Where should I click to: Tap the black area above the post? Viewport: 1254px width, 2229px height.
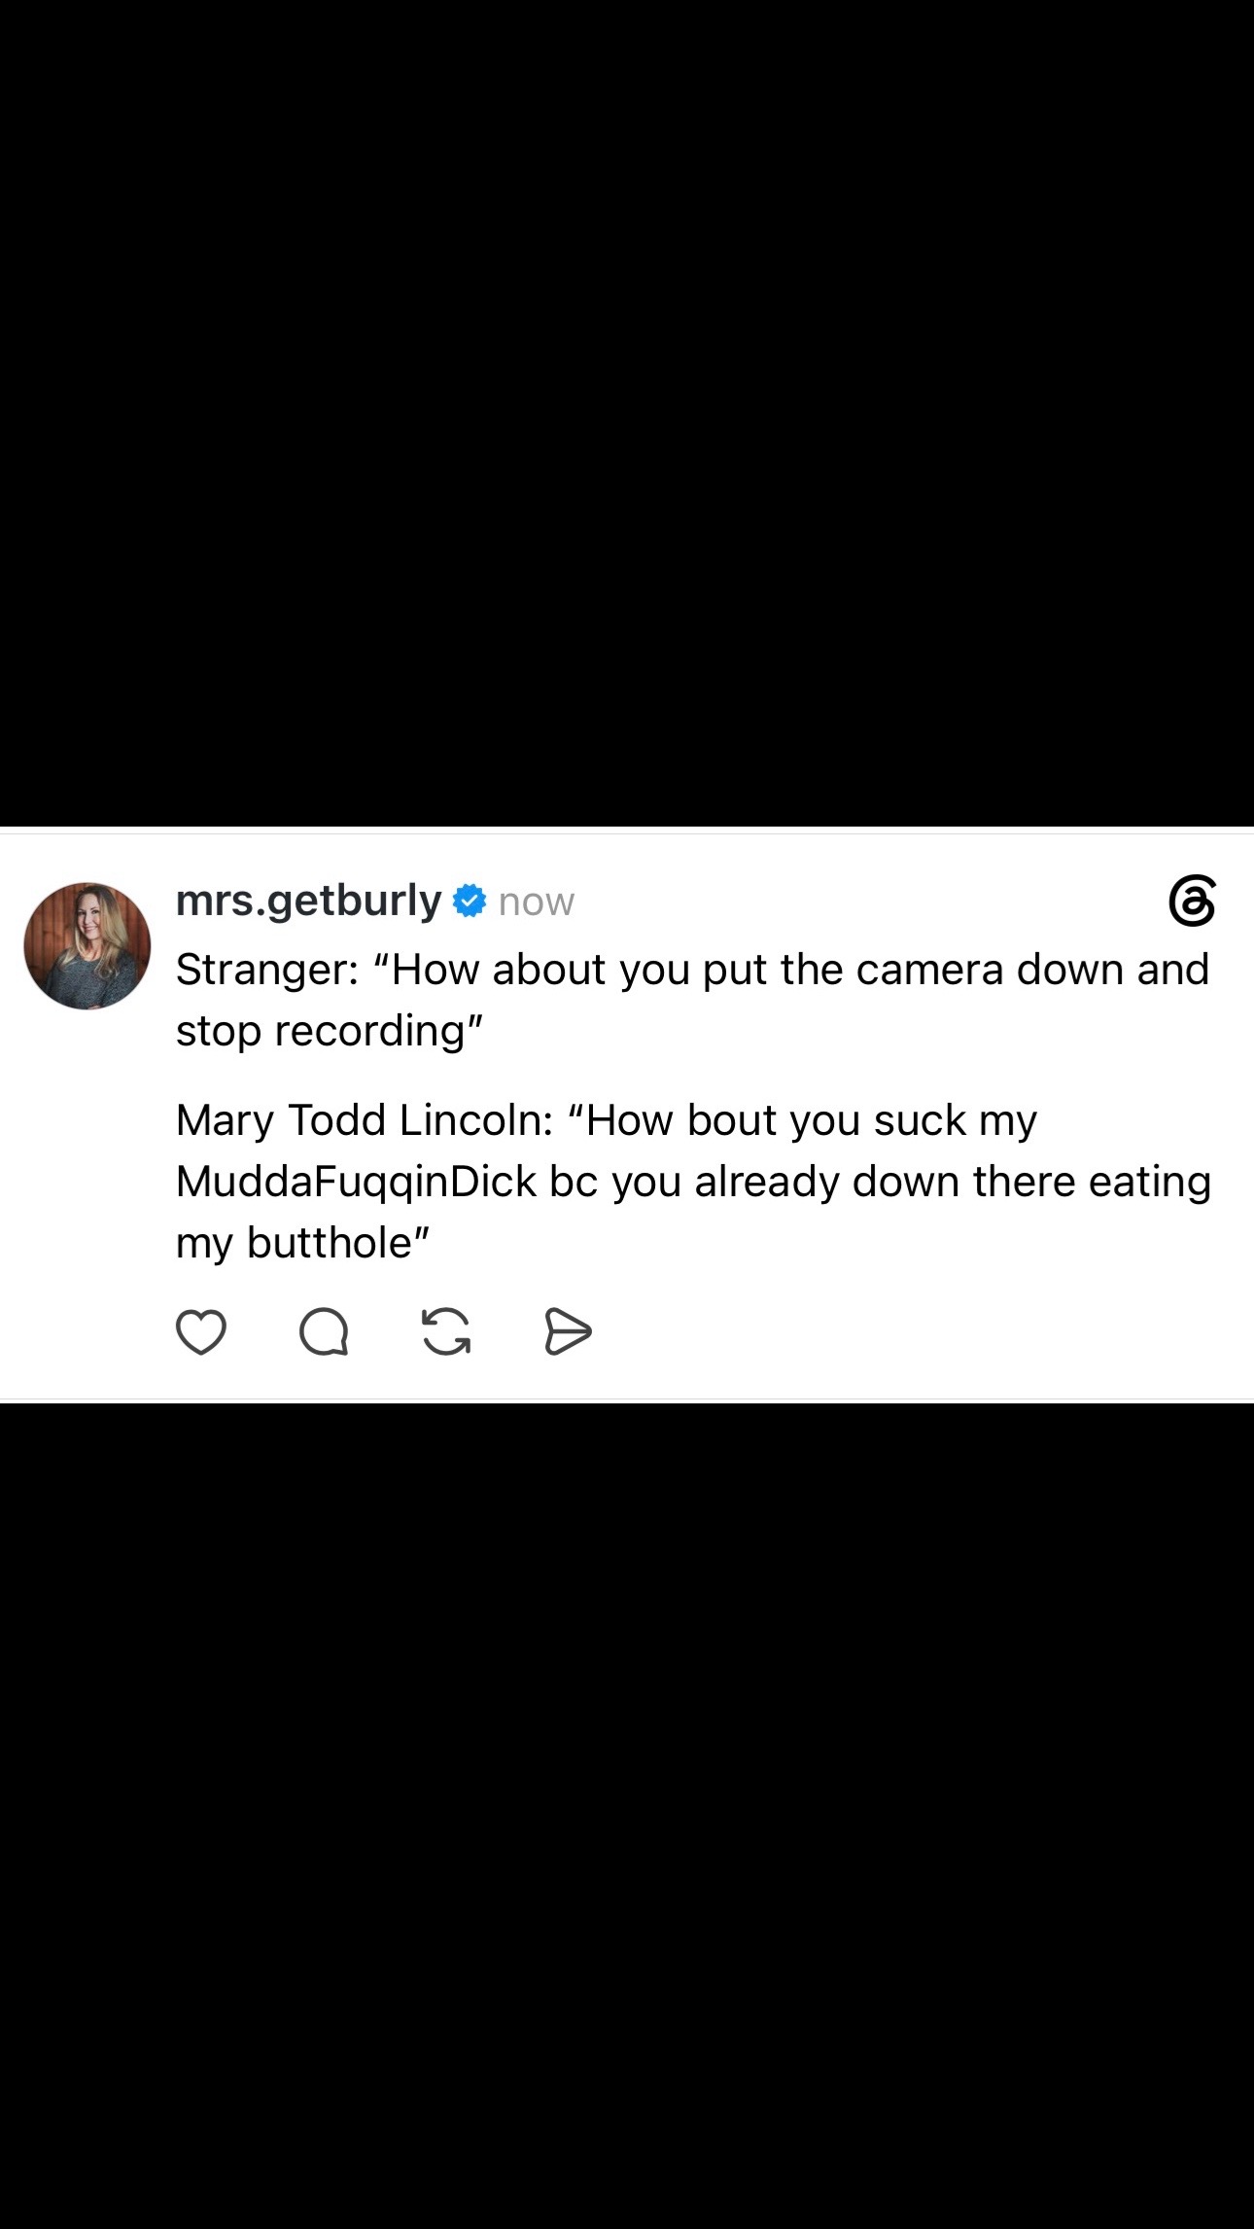(x=627, y=413)
